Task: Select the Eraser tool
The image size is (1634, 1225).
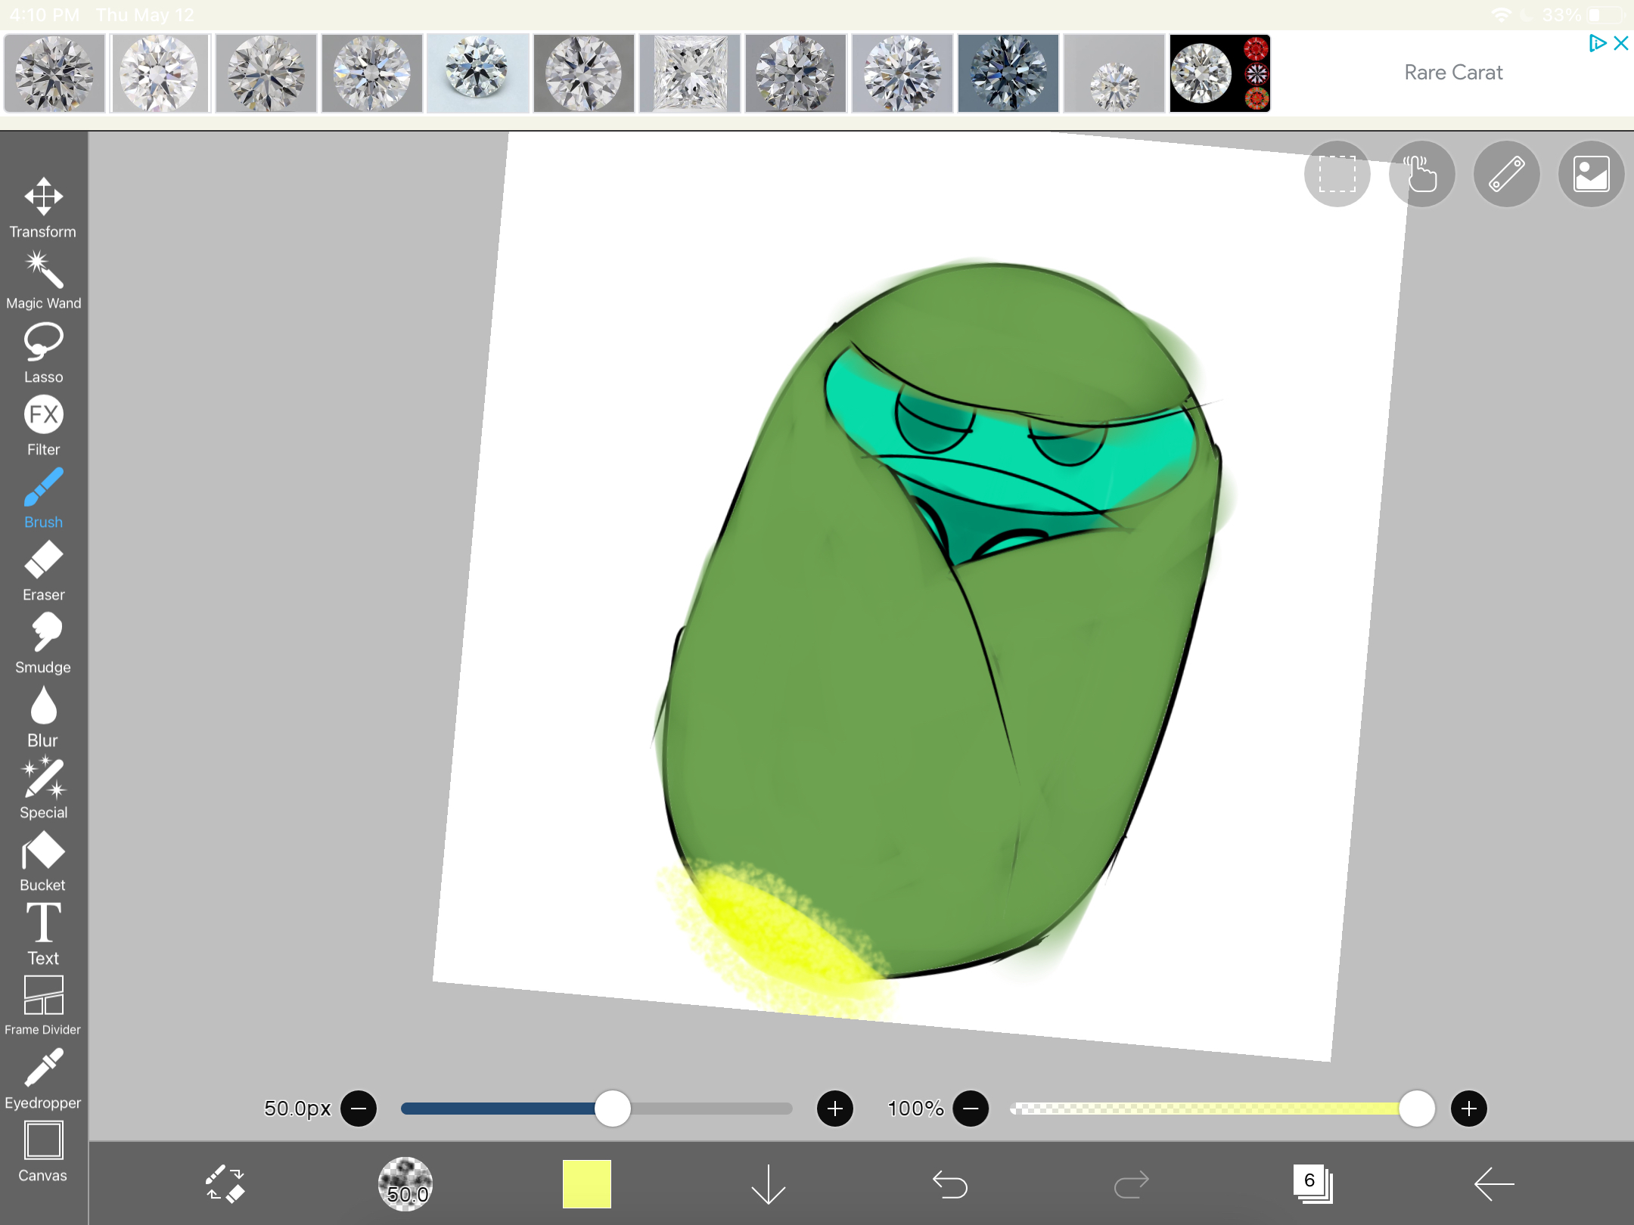Action: coord(43,571)
